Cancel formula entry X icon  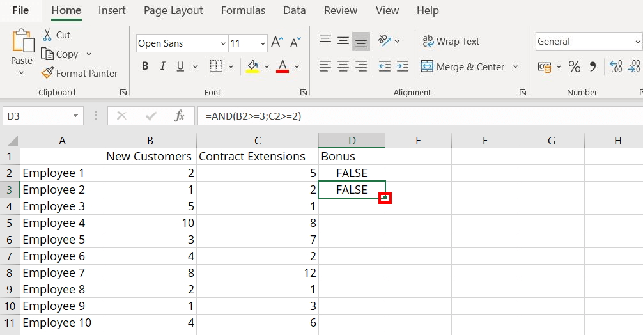click(122, 116)
